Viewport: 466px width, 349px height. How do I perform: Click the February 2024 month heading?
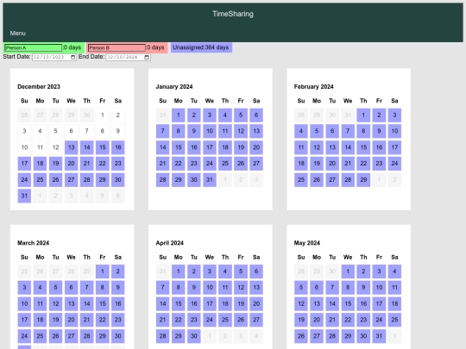pyautogui.click(x=313, y=87)
